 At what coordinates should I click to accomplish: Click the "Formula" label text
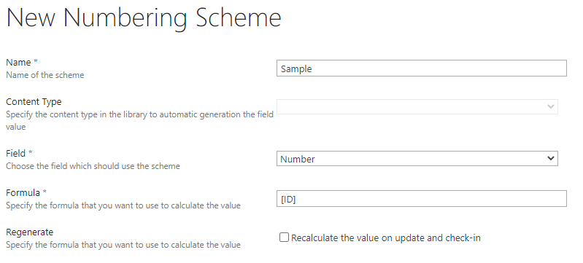click(23, 192)
